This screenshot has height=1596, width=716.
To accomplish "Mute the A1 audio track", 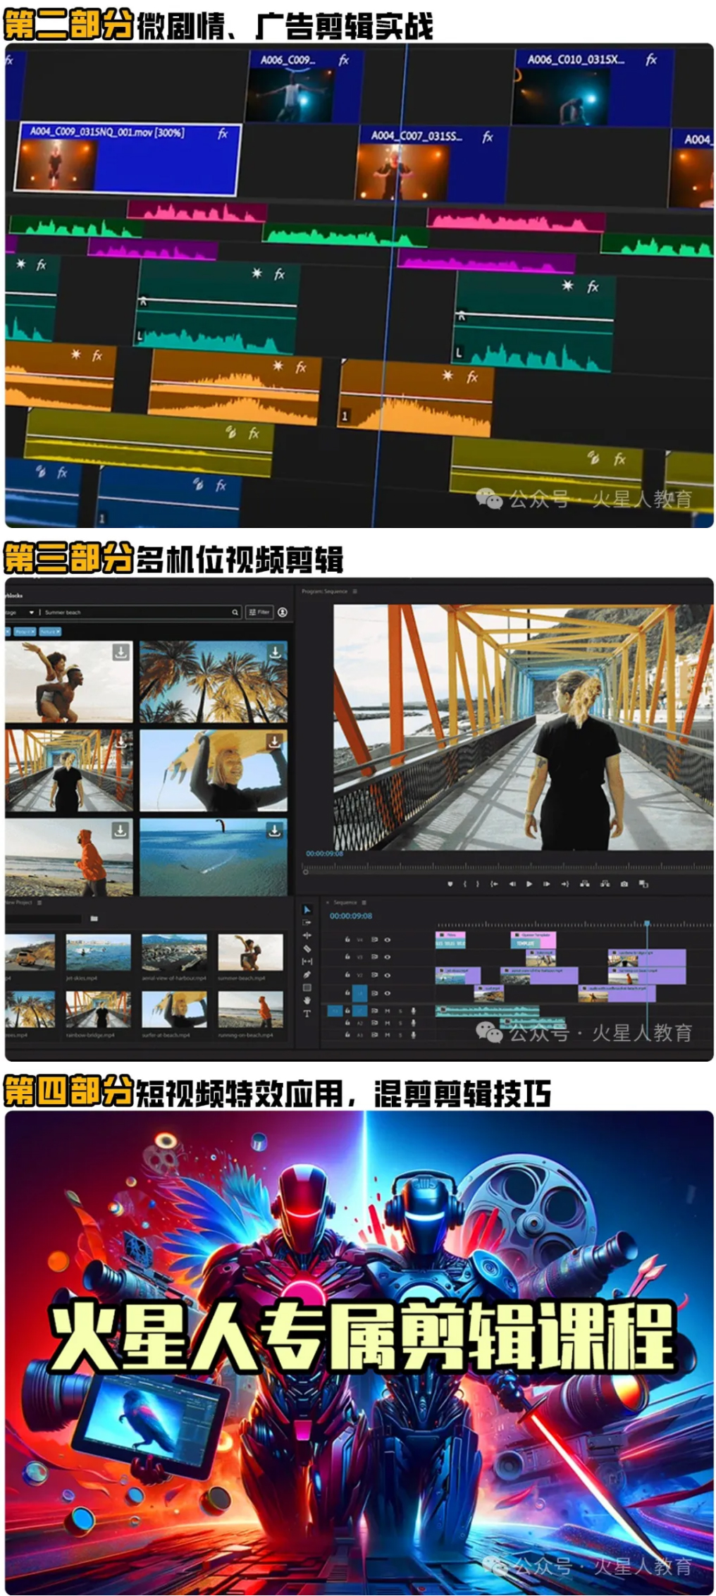I will (x=387, y=1011).
